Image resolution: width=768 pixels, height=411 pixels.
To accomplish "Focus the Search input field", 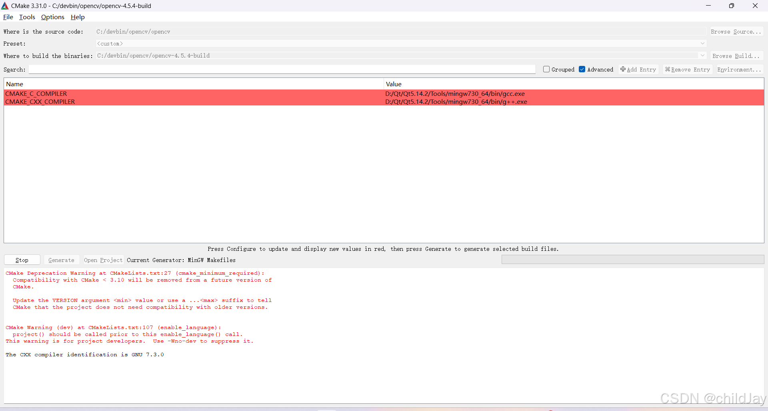I will point(282,69).
